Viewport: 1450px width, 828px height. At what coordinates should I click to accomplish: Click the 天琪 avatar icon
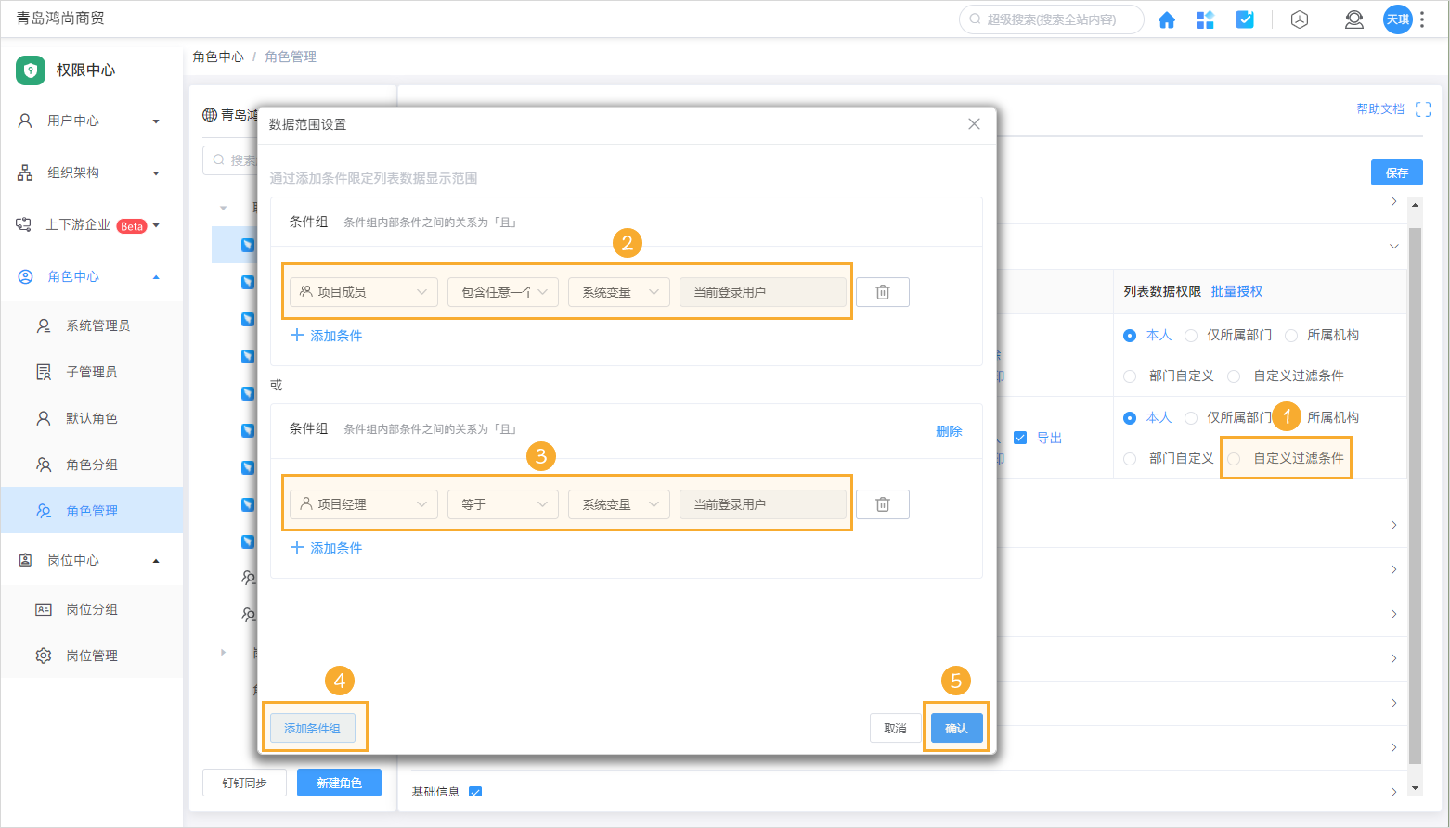coord(1397,19)
